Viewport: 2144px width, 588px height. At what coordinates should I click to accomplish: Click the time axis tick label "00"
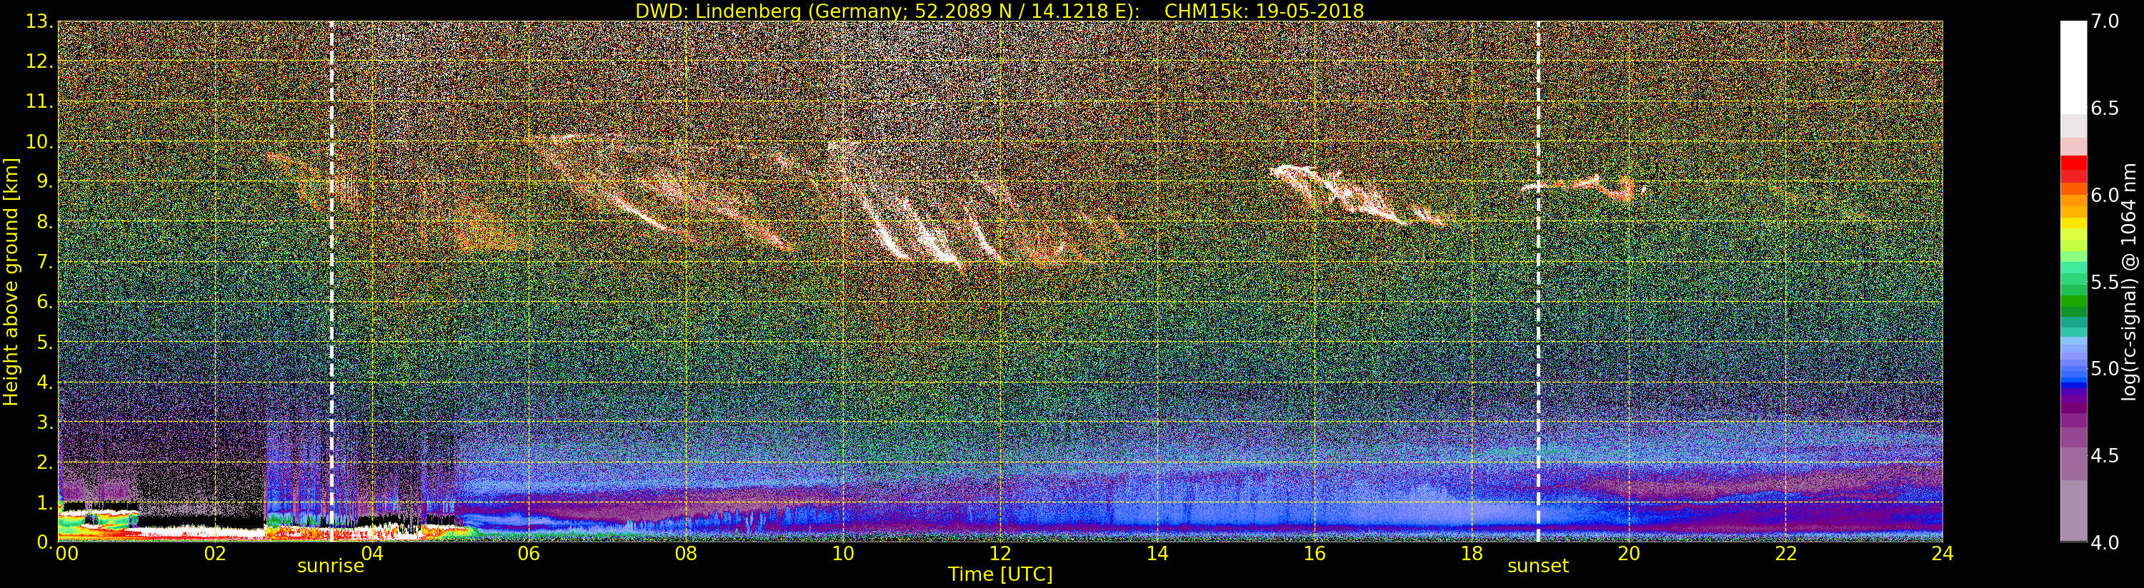coord(66,554)
